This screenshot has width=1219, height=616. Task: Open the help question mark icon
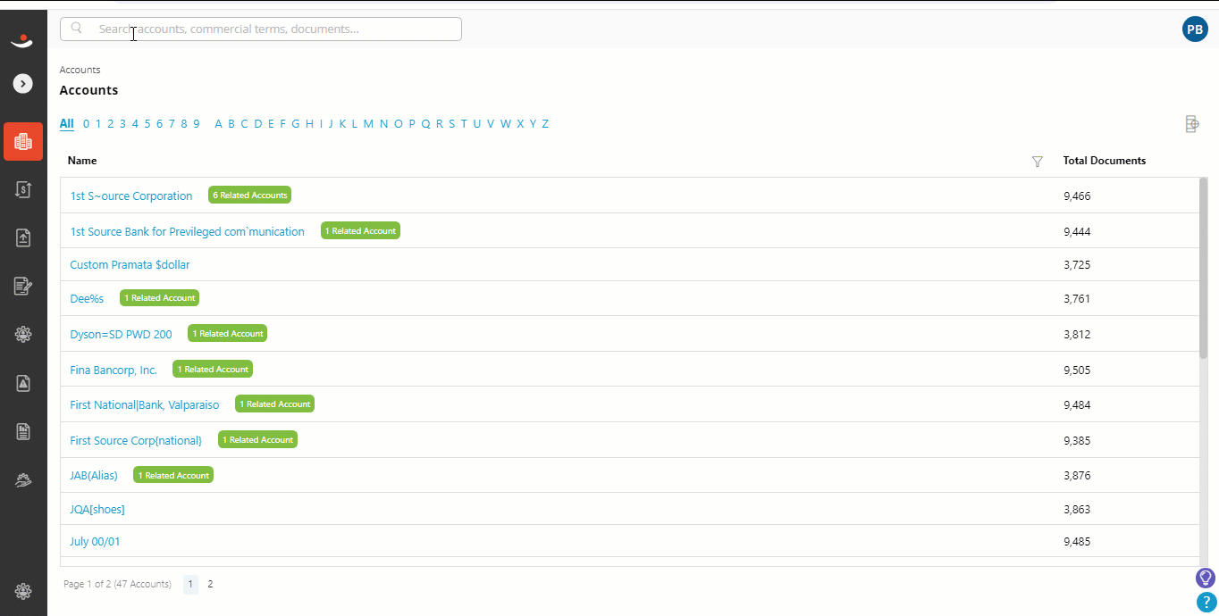1206,603
